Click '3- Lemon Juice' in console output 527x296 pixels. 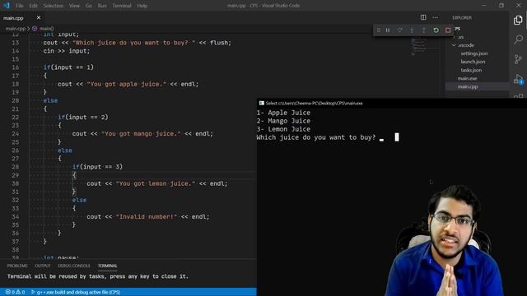283,129
